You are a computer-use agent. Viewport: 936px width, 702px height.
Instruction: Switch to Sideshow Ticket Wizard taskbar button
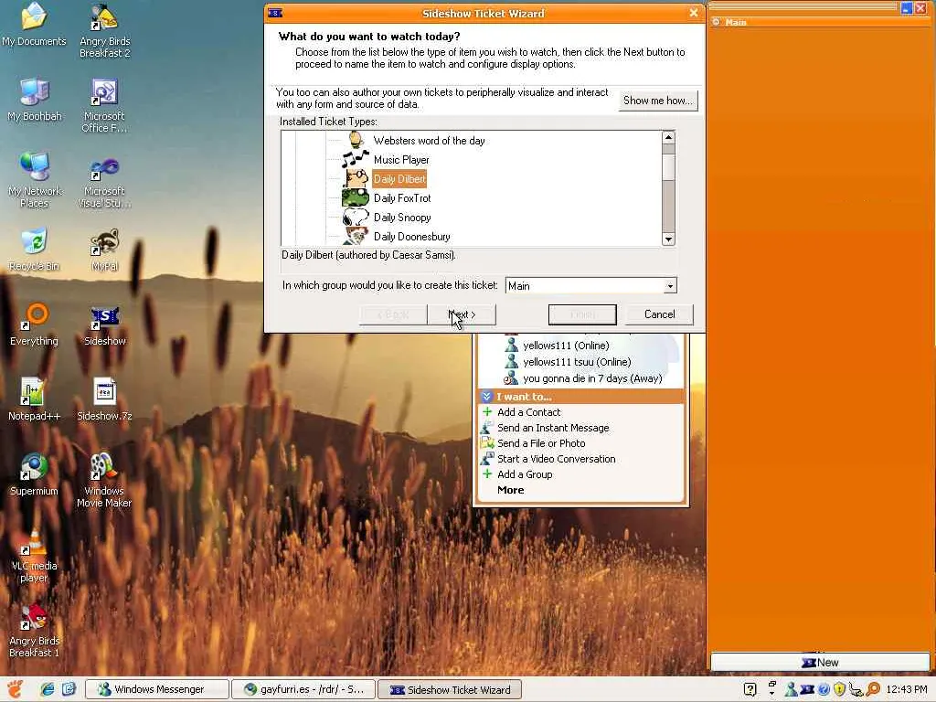tap(450, 689)
